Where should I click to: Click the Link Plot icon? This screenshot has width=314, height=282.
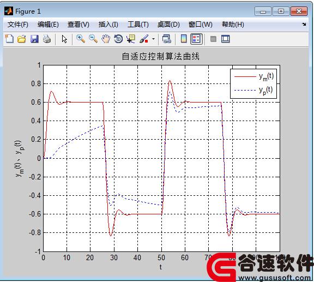coord(167,39)
